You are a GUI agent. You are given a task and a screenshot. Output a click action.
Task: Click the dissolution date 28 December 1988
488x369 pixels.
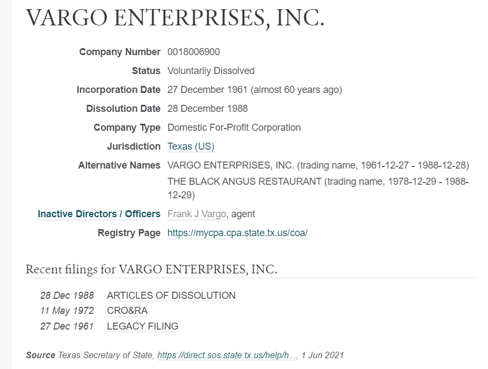[x=208, y=109]
